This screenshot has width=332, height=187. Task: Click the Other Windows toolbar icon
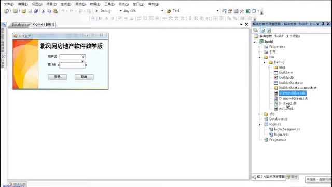254,11
